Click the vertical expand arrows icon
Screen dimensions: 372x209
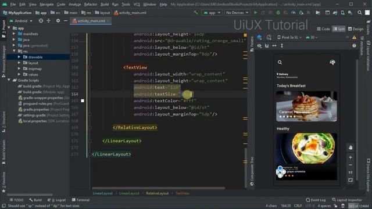[x=282, y=45]
